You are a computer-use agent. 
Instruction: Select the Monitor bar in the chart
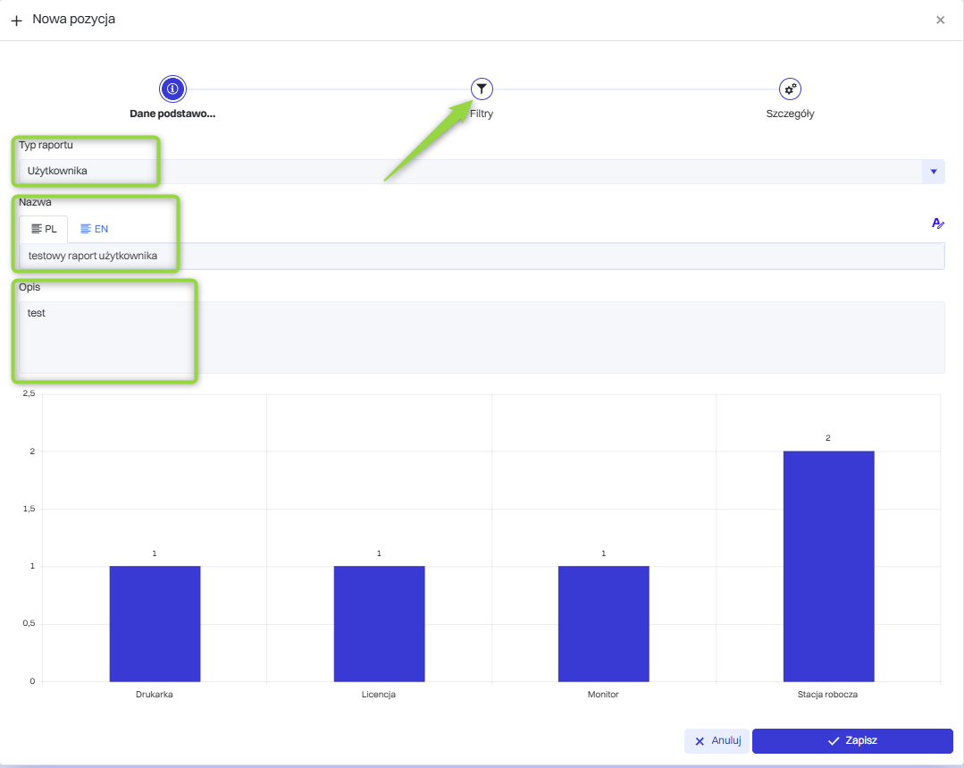[603, 623]
